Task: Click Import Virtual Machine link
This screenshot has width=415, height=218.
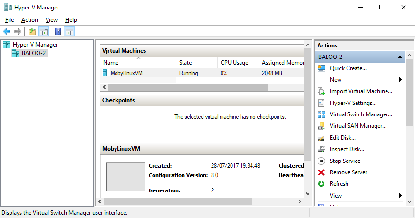Action: coord(360,91)
